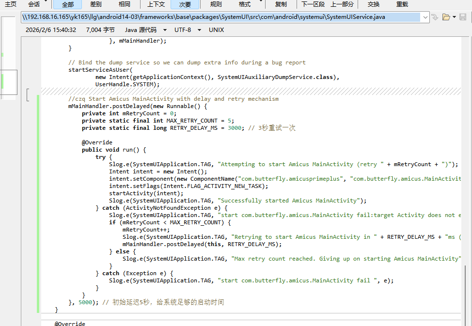Click the vertical scrollbar thumb
The height and width of the screenshot is (326, 472).
[x=466, y=295]
